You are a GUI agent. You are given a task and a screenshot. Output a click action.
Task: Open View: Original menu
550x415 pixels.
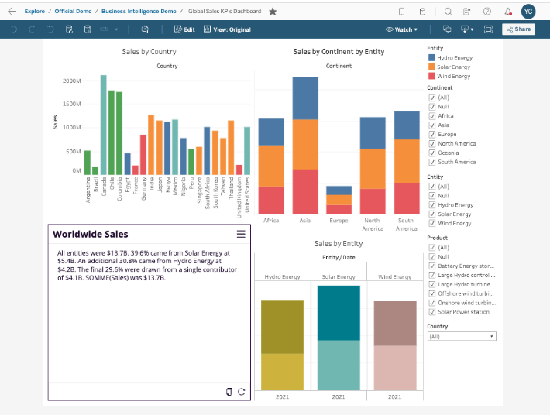227,29
